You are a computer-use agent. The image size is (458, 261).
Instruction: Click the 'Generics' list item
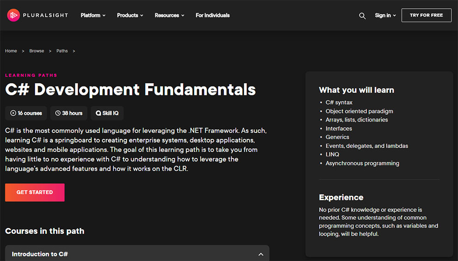pyautogui.click(x=337, y=137)
